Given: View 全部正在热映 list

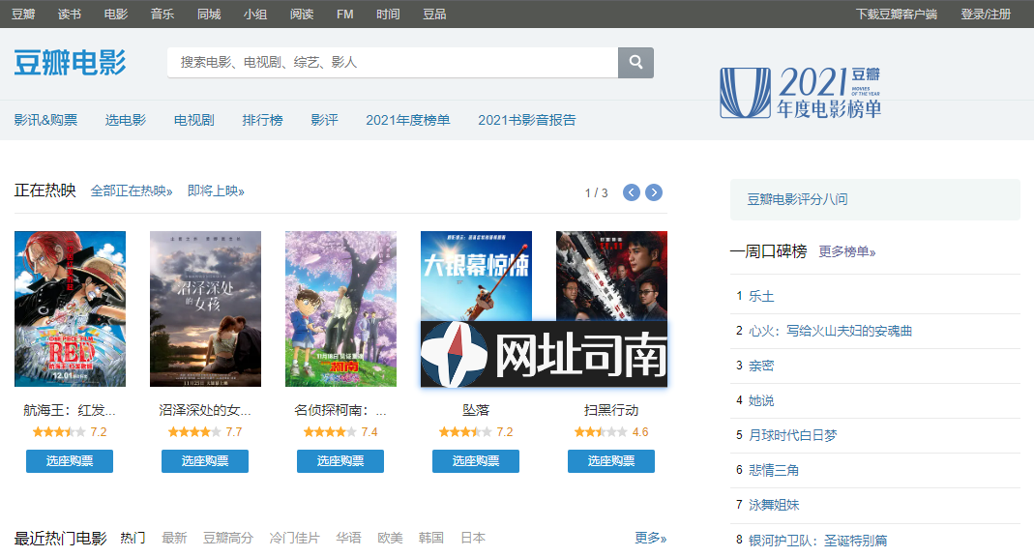Looking at the screenshot, I should tap(131, 191).
